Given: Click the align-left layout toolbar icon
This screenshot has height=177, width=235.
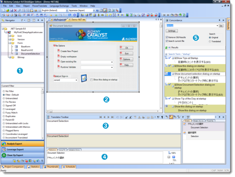Looking at the screenshot, I should click(83, 15).
